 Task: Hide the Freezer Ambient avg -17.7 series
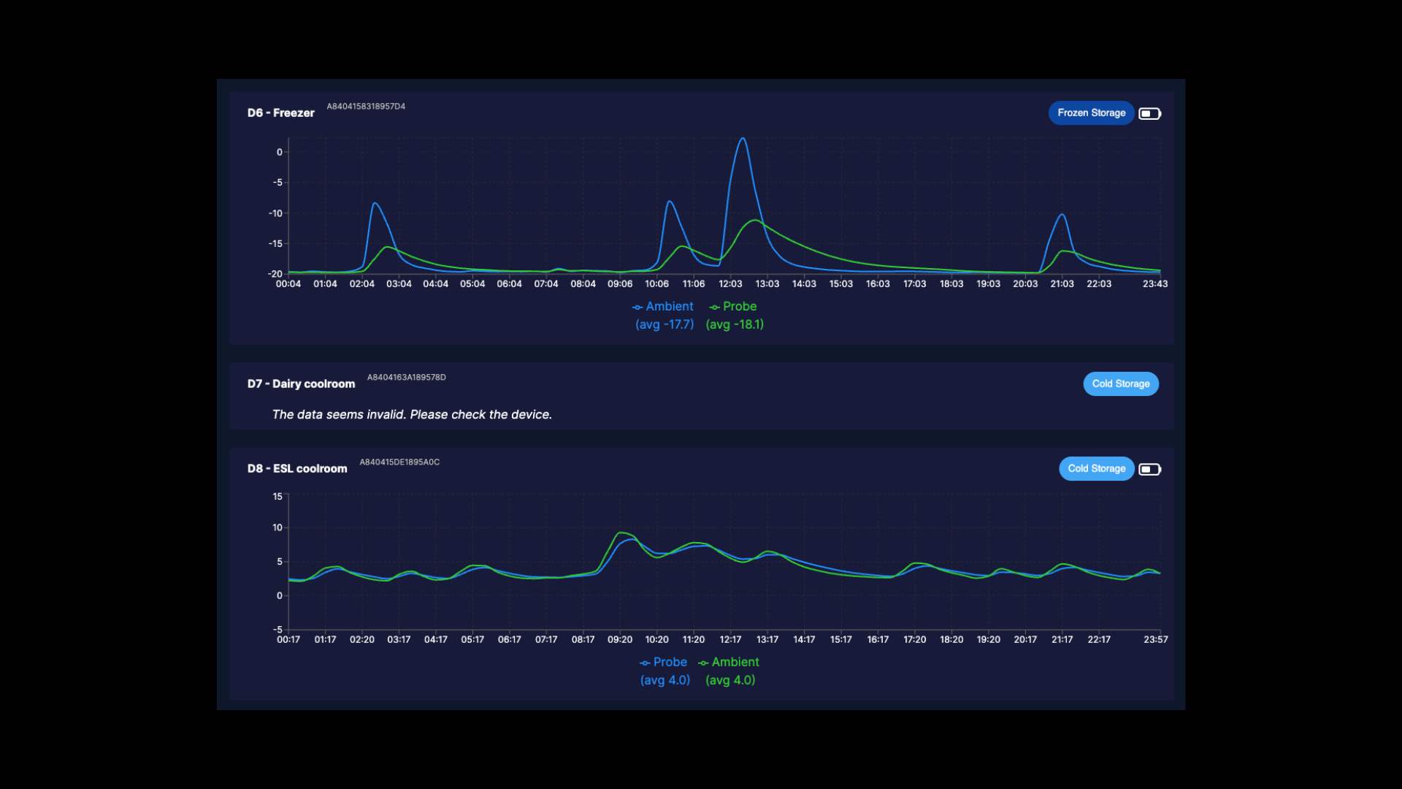click(x=664, y=324)
